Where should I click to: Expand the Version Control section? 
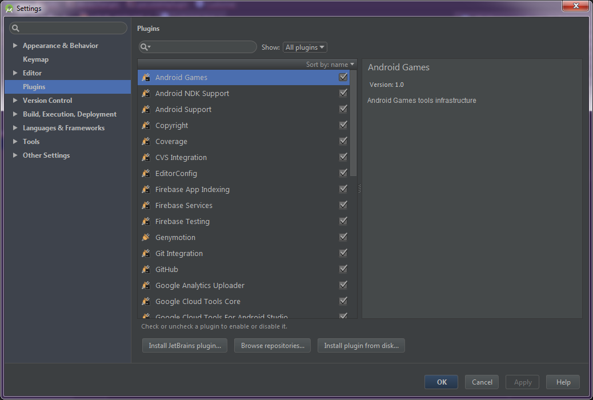click(15, 100)
